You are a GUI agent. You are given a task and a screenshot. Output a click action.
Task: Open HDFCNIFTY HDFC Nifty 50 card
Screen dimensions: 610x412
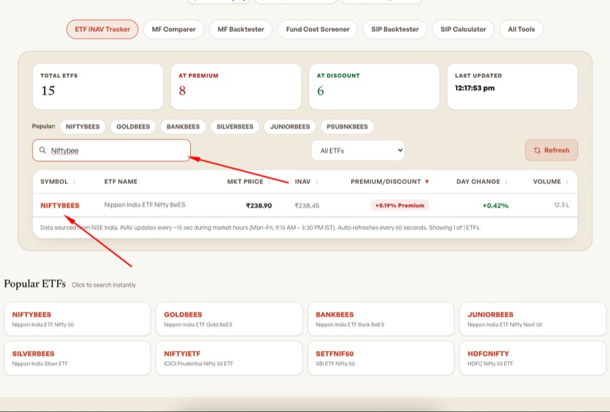click(533, 358)
